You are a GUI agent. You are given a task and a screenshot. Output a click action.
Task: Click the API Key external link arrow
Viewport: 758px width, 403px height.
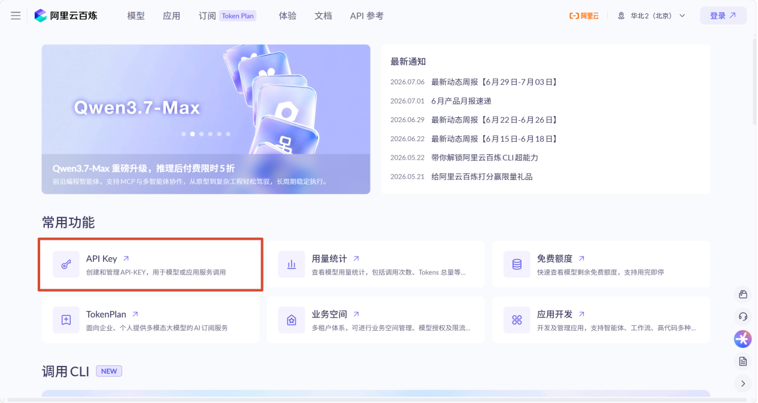[x=126, y=259]
